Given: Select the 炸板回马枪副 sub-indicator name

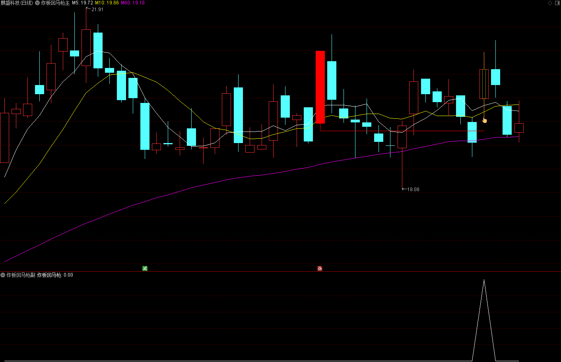Looking at the screenshot, I should click(x=21, y=275).
